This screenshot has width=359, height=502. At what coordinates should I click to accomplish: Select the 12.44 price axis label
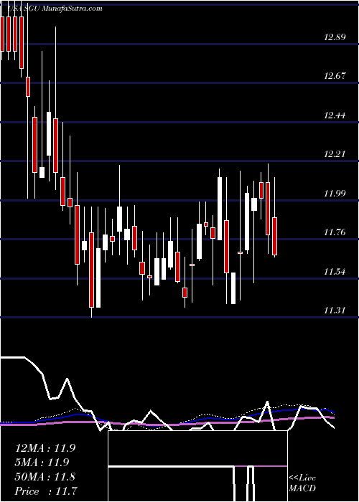(335, 115)
